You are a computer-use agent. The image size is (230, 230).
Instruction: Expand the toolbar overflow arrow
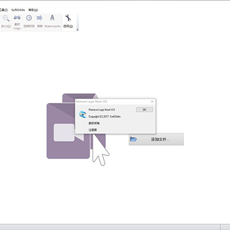click(77, 30)
